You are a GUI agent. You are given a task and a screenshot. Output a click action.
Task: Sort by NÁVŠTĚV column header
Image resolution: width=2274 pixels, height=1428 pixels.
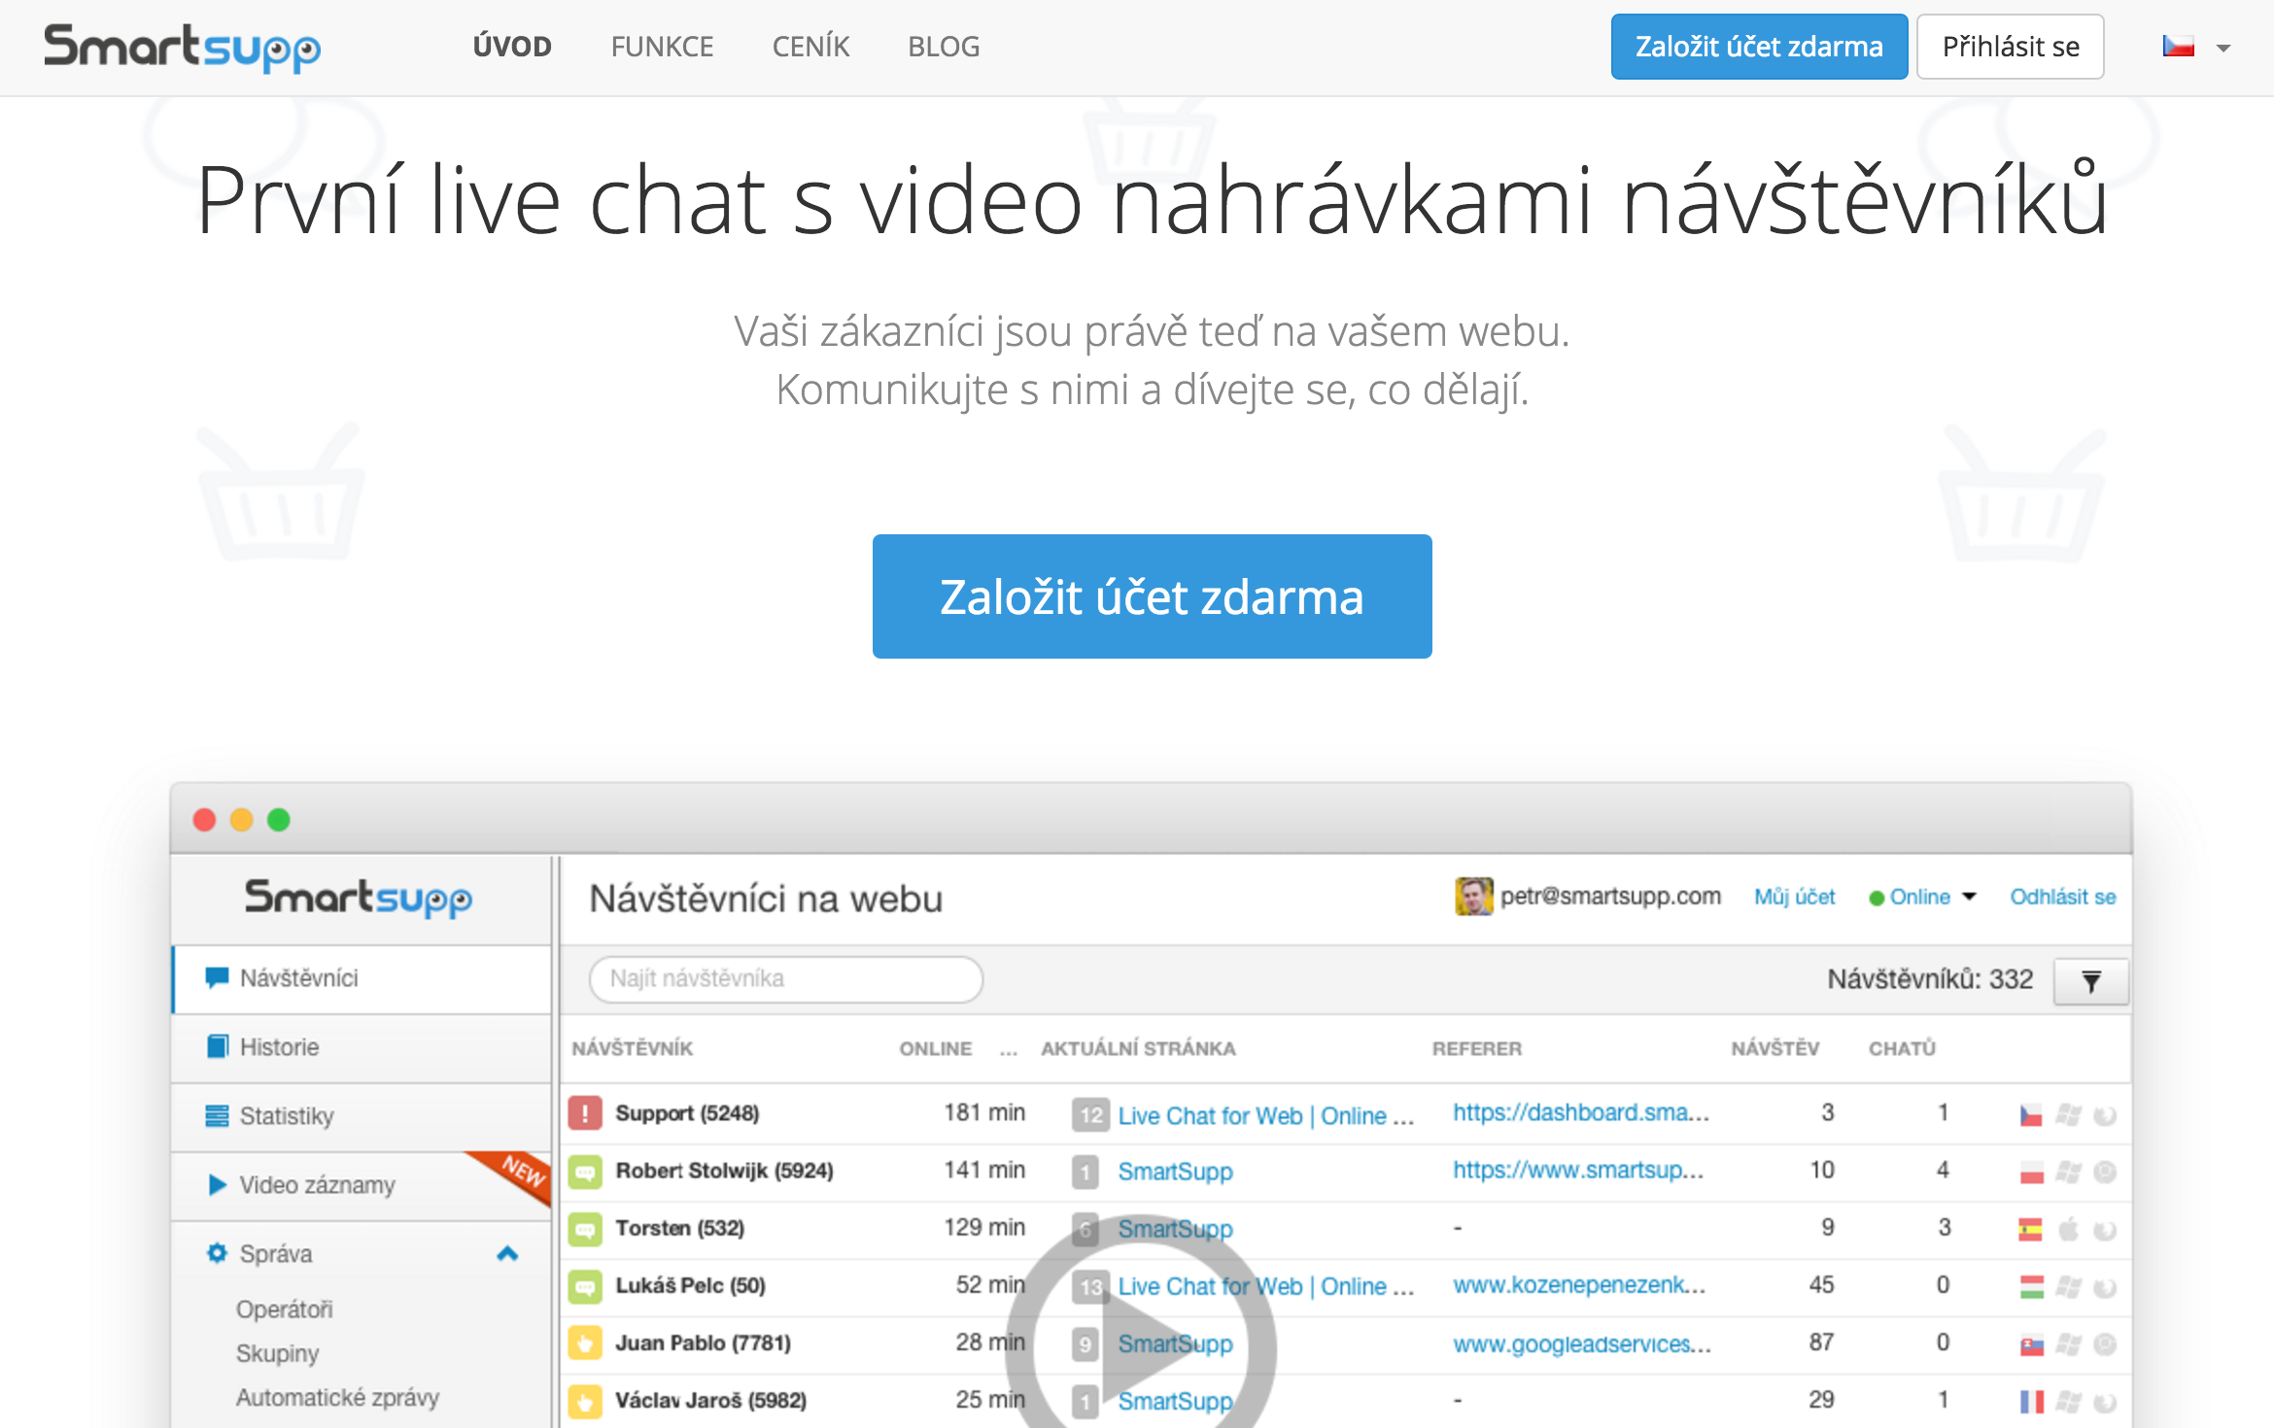pos(1774,1049)
